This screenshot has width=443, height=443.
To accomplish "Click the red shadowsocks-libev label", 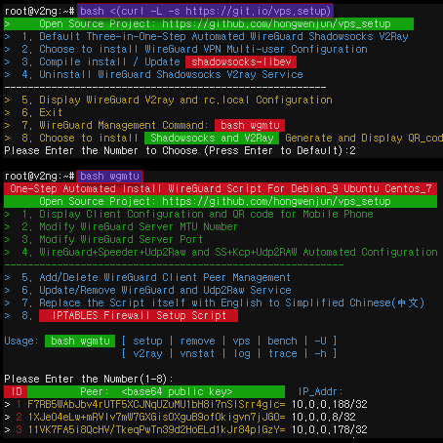I will click(241, 61).
